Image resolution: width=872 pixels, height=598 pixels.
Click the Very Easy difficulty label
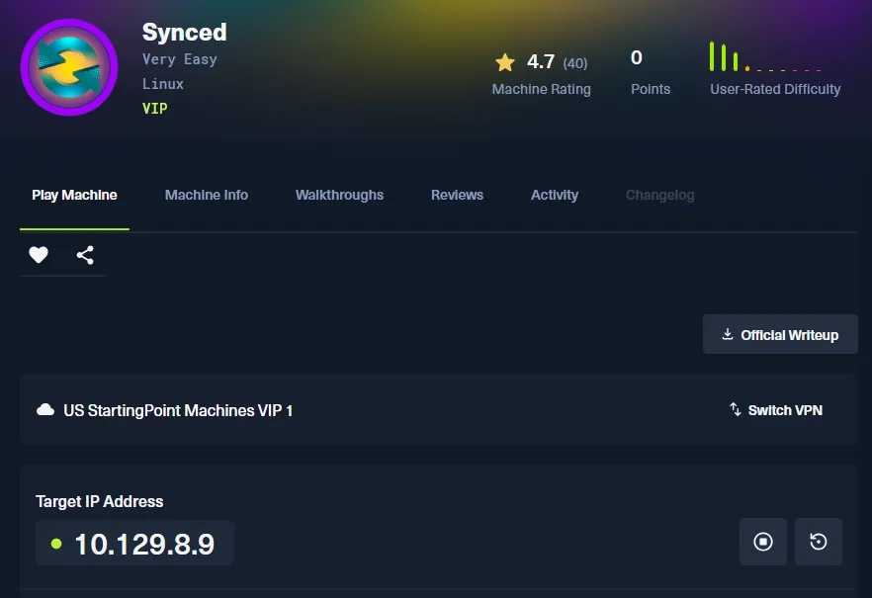click(x=180, y=59)
